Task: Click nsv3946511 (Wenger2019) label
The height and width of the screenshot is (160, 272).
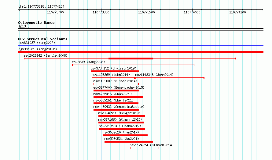Action: pos(119,113)
